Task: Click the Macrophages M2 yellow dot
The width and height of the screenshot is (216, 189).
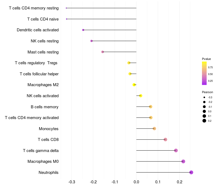Action: pyautogui.click(x=134, y=85)
